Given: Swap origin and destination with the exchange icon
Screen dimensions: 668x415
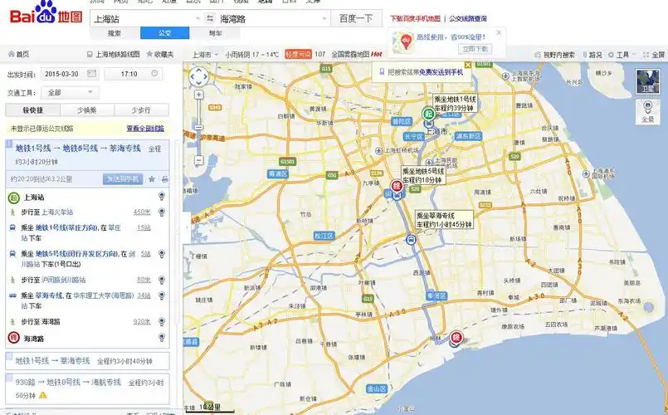Looking at the screenshot, I should click(210, 18).
